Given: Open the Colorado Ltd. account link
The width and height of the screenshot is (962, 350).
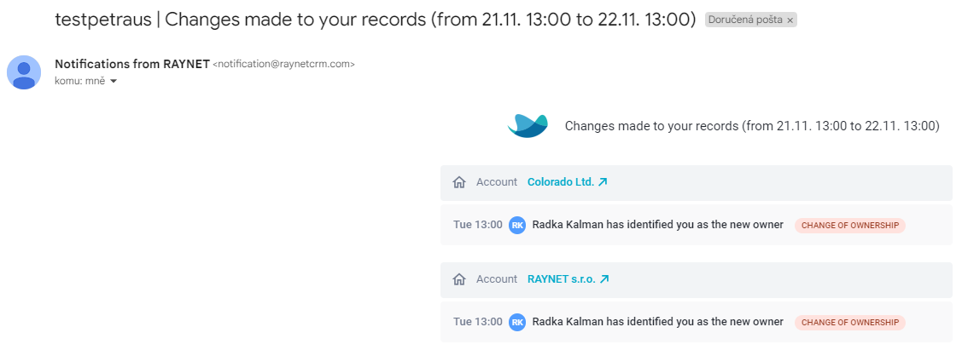Looking at the screenshot, I should (561, 181).
